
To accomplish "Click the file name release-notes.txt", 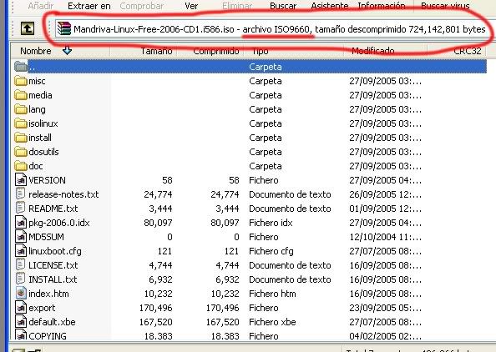I will [x=63, y=194].
